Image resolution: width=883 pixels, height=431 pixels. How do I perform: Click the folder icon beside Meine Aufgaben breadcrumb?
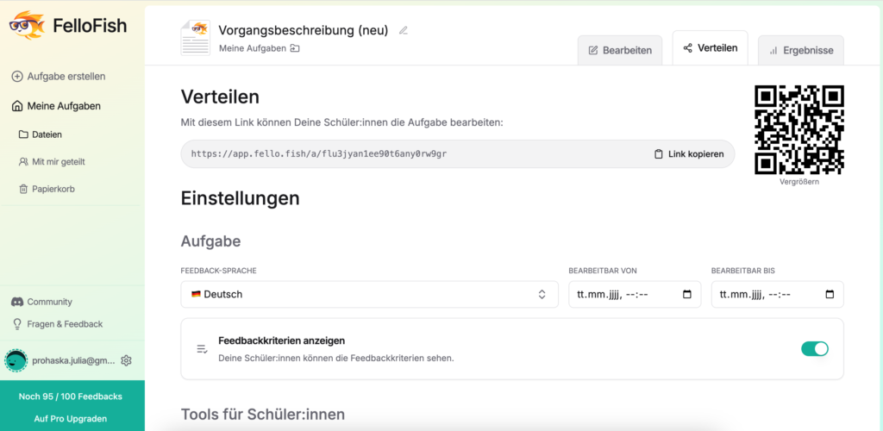pyautogui.click(x=295, y=48)
